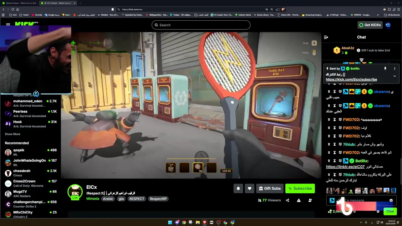This screenshot has height=226, width=402.
Task: Open the All Bookmarks folder
Action: pos(392,15)
